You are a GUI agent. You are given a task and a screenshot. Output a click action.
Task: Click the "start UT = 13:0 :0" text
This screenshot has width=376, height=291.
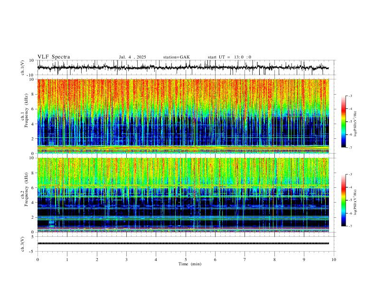tap(229, 57)
